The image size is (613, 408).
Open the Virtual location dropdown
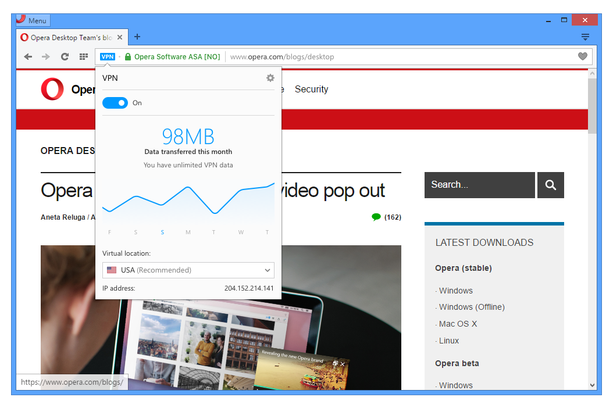click(x=188, y=270)
